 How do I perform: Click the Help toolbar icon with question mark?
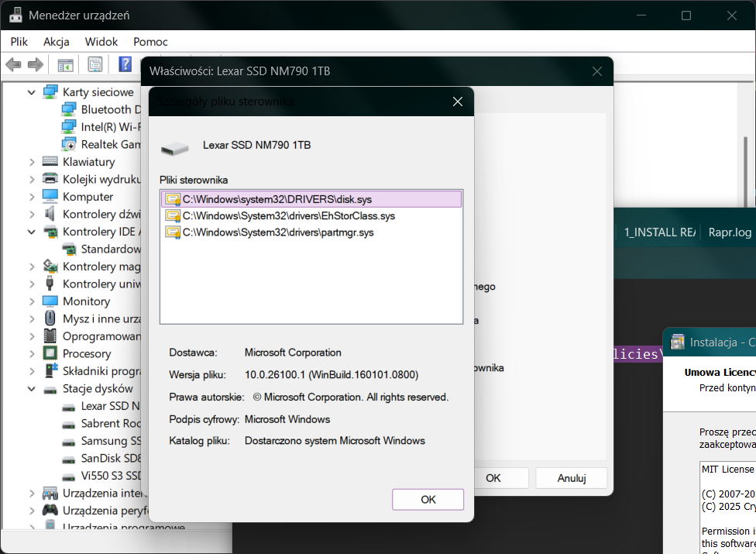[125, 64]
